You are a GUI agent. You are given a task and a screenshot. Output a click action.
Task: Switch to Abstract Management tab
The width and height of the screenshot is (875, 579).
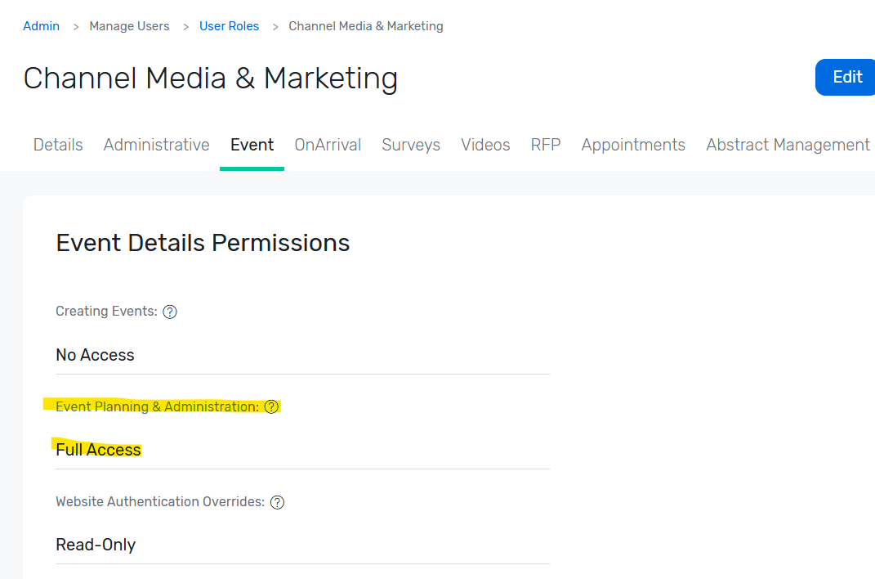tap(788, 145)
